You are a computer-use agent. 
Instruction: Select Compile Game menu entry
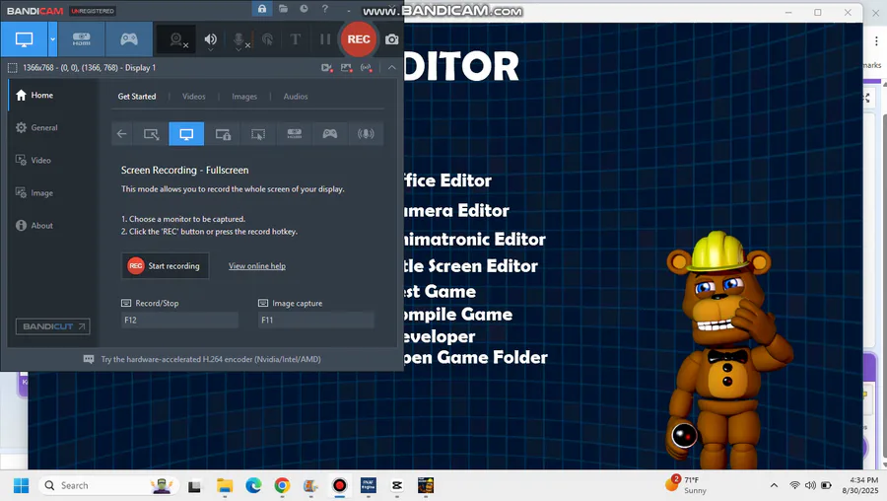point(458,315)
